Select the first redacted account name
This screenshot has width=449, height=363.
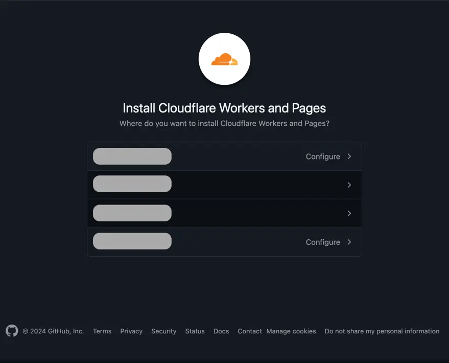pyautogui.click(x=132, y=156)
